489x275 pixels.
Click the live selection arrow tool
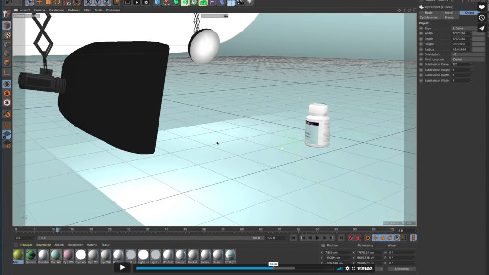click(30, 2)
